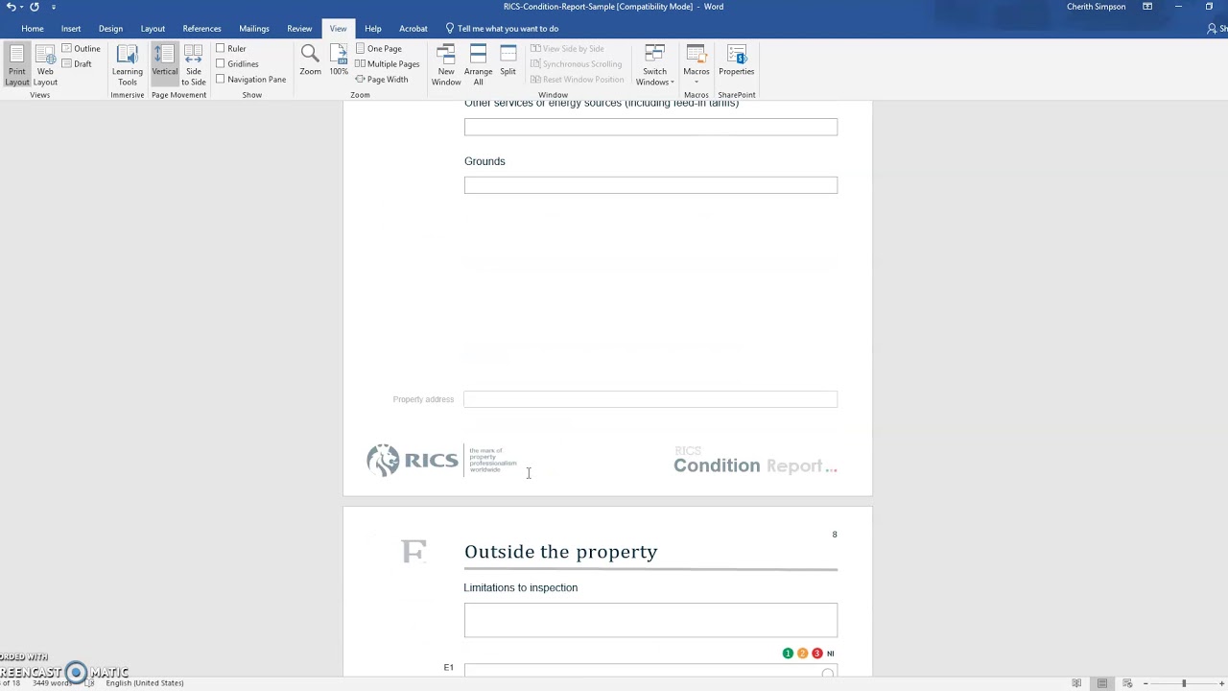Switch to Web Layout view
The image size is (1228, 691).
(x=45, y=65)
